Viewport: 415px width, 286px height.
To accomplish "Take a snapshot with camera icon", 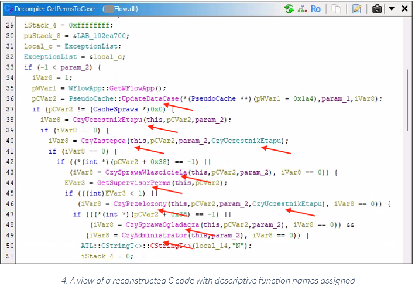I will (378, 9).
